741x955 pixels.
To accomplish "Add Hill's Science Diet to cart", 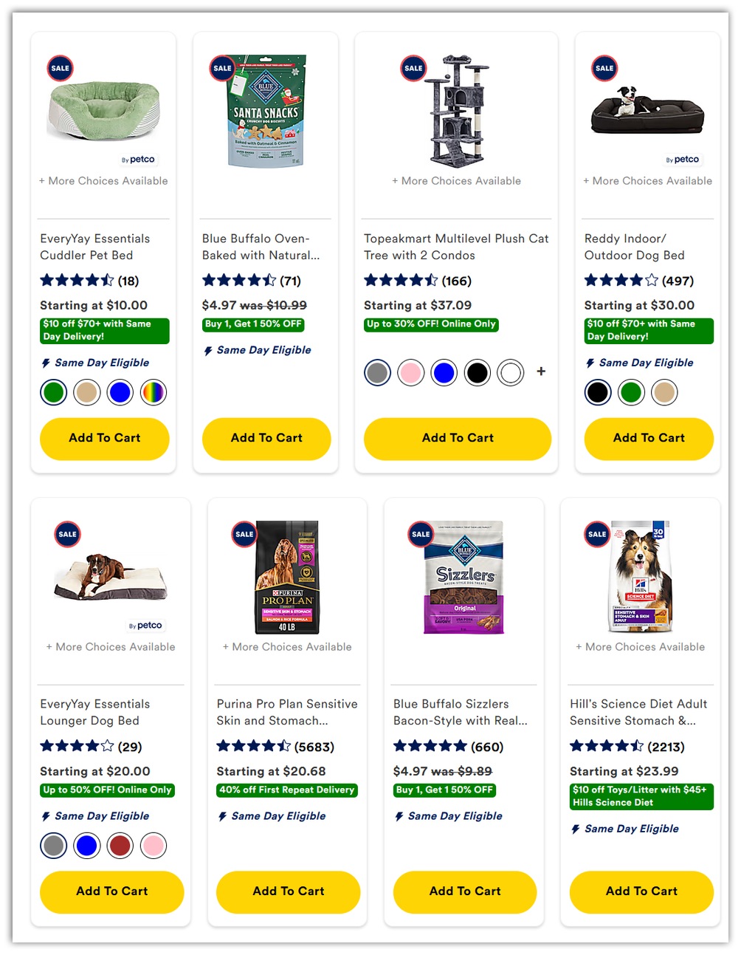I will (x=641, y=891).
